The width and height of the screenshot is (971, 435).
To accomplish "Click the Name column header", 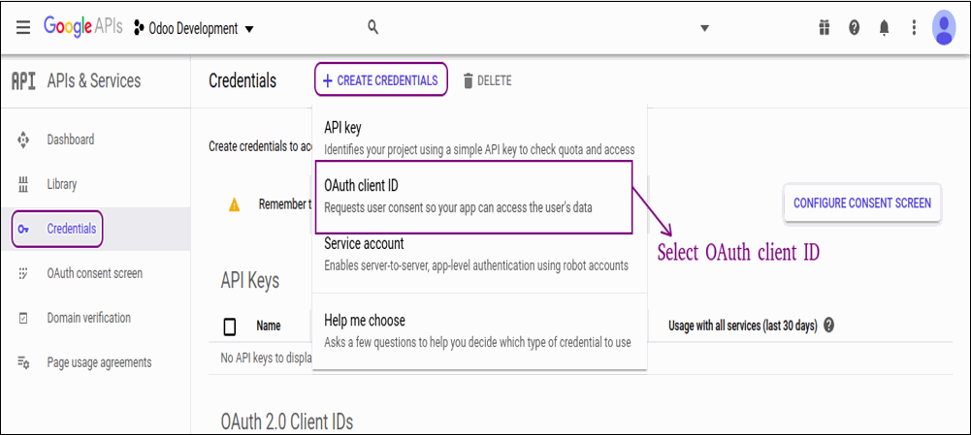I will pos(268,326).
